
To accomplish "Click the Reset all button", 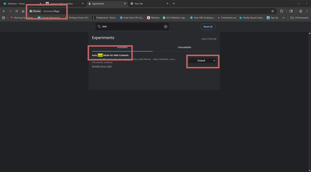I will tap(208, 27).
